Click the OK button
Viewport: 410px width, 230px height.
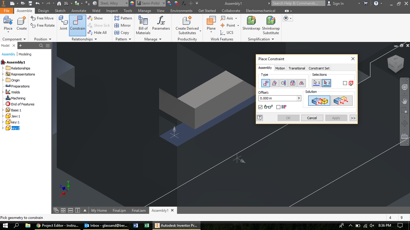click(x=288, y=118)
